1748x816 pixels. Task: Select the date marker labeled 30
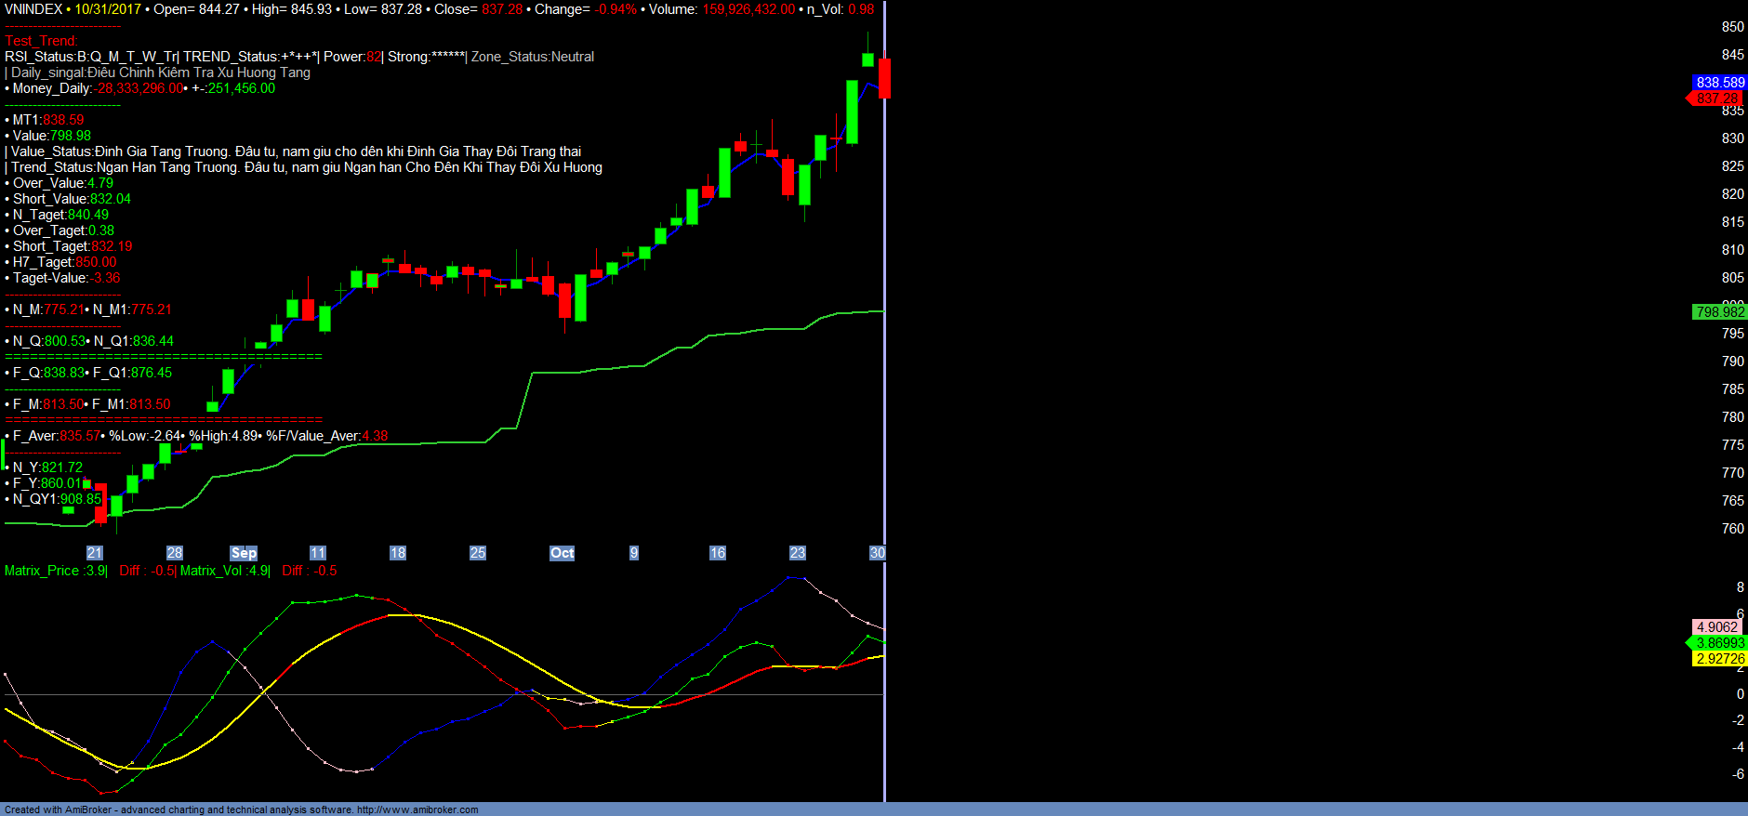877,553
